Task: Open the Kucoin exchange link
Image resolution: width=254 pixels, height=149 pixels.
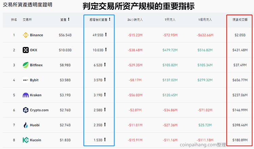Action: [x=36, y=140]
